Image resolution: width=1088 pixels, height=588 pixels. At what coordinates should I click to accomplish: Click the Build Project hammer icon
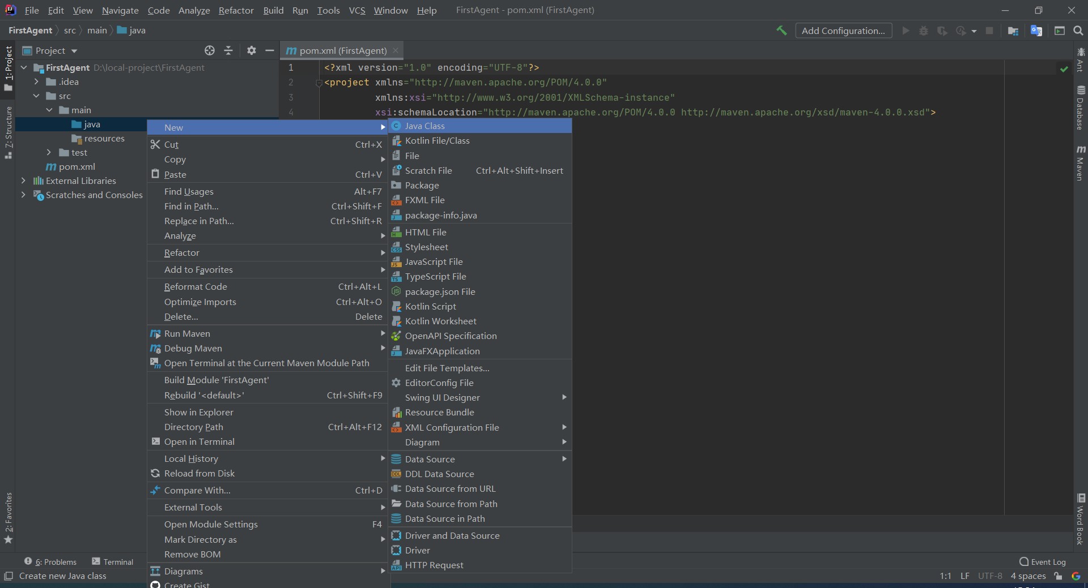point(781,31)
